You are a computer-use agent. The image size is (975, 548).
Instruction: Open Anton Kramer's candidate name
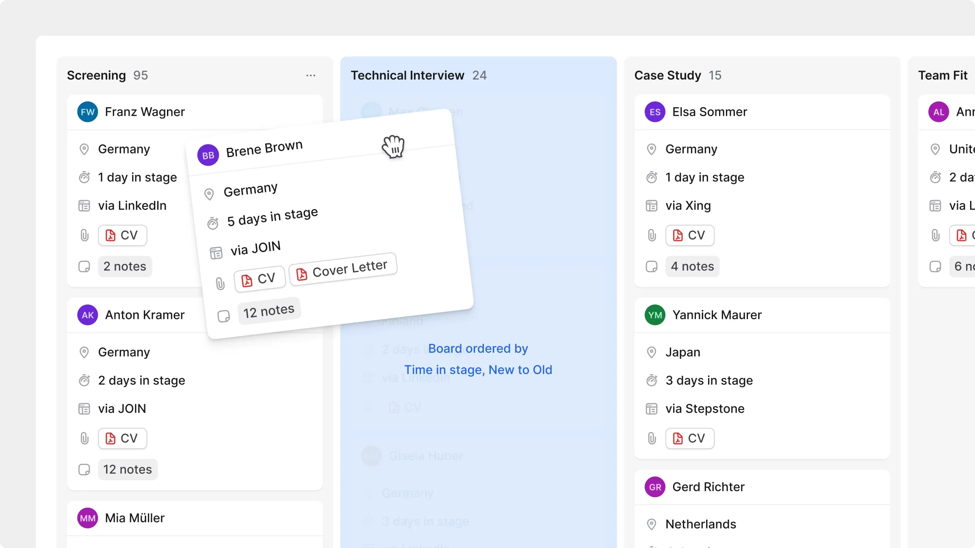pos(145,315)
